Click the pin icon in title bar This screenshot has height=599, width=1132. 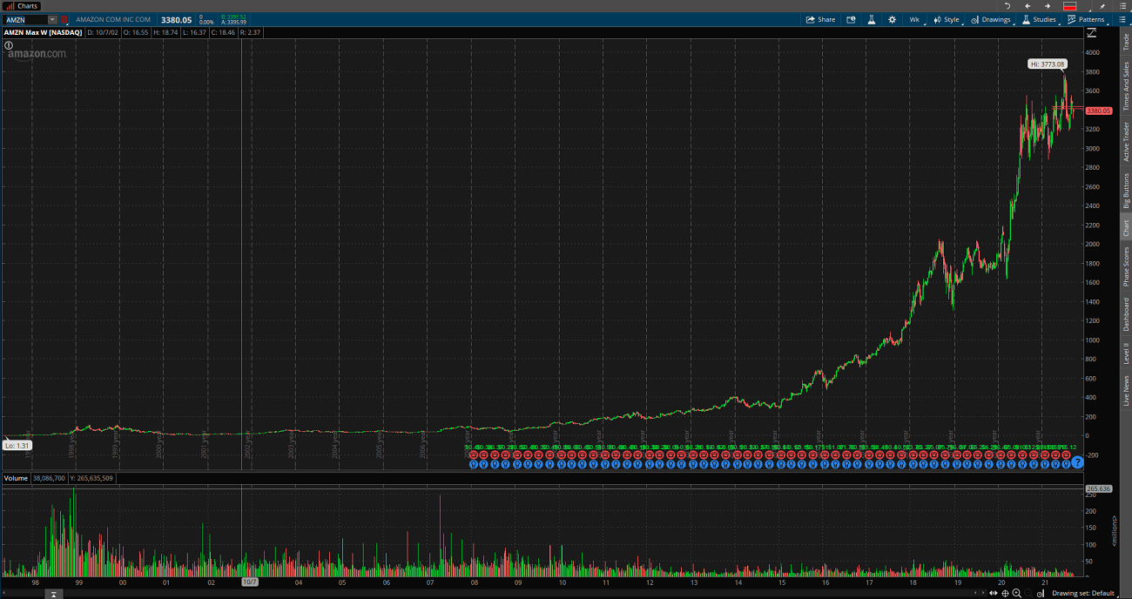pos(1102,6)
